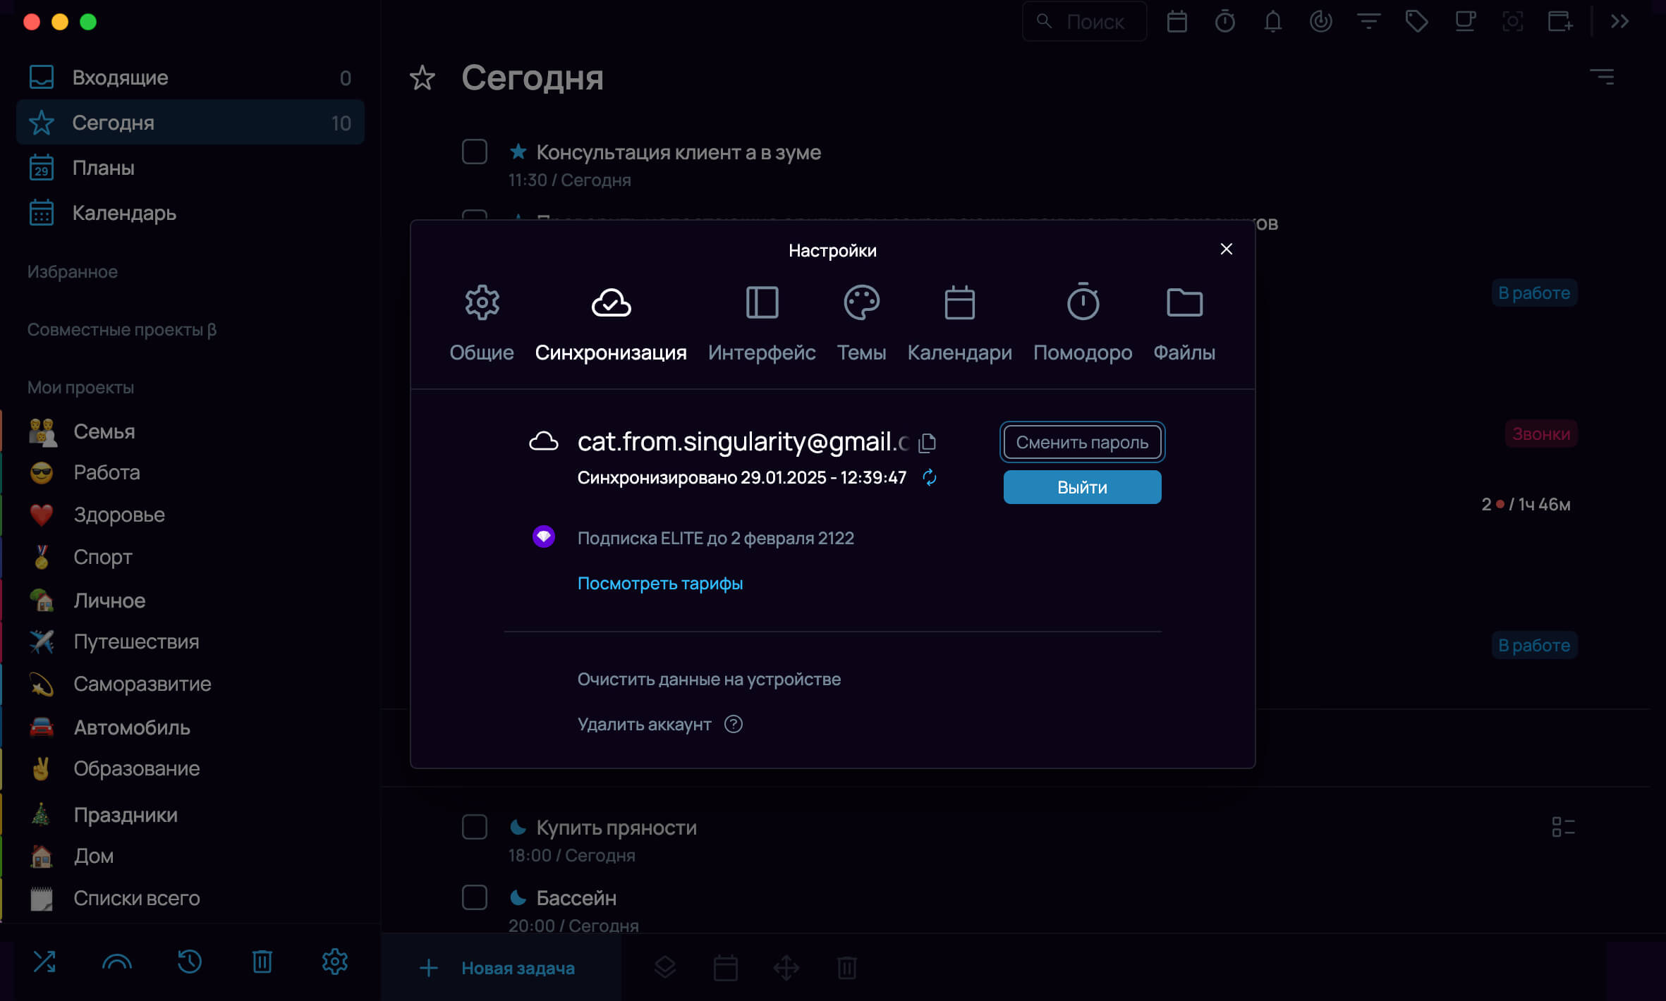Open the trash icon in bottom sidebar
The height and width of the screenshot is (1001, 1666).
pos(262,962)
